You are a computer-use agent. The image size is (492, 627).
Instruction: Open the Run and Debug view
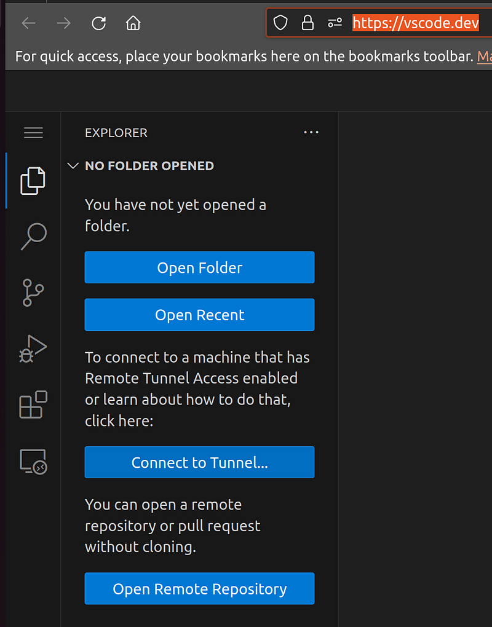33,349
